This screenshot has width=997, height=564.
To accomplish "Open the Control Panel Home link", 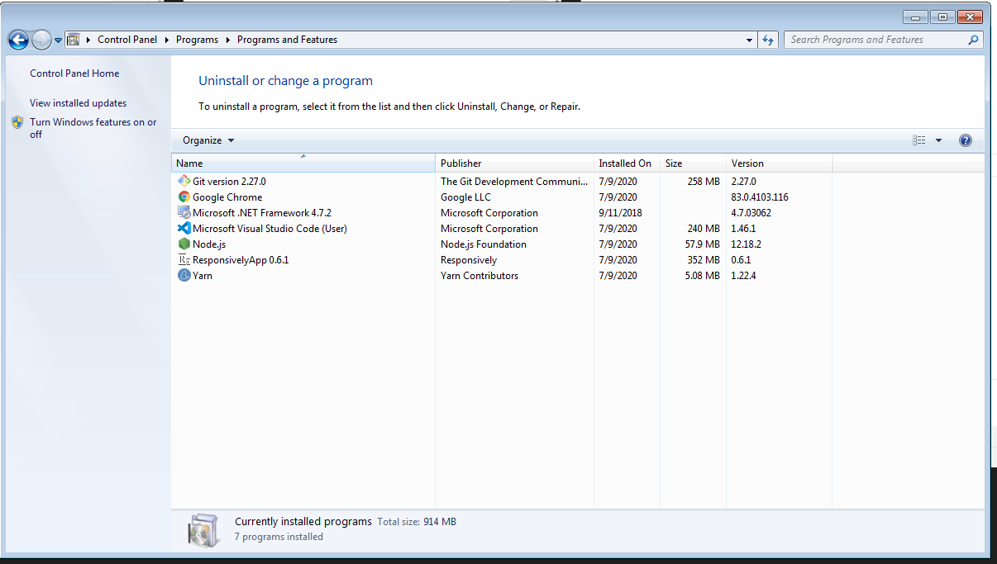I will pyautogui.click(x=74, y=73).
